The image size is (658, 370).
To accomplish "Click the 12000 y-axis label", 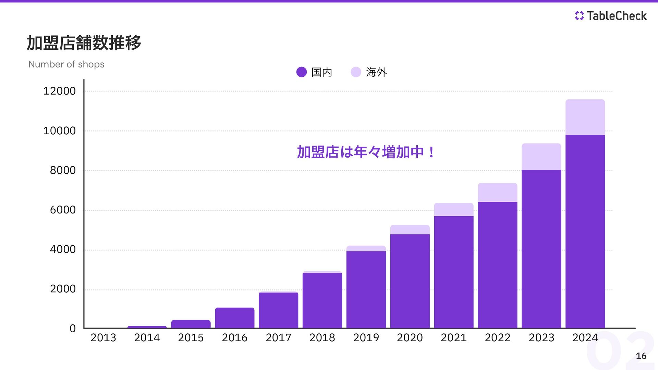I will click(59, 91).
